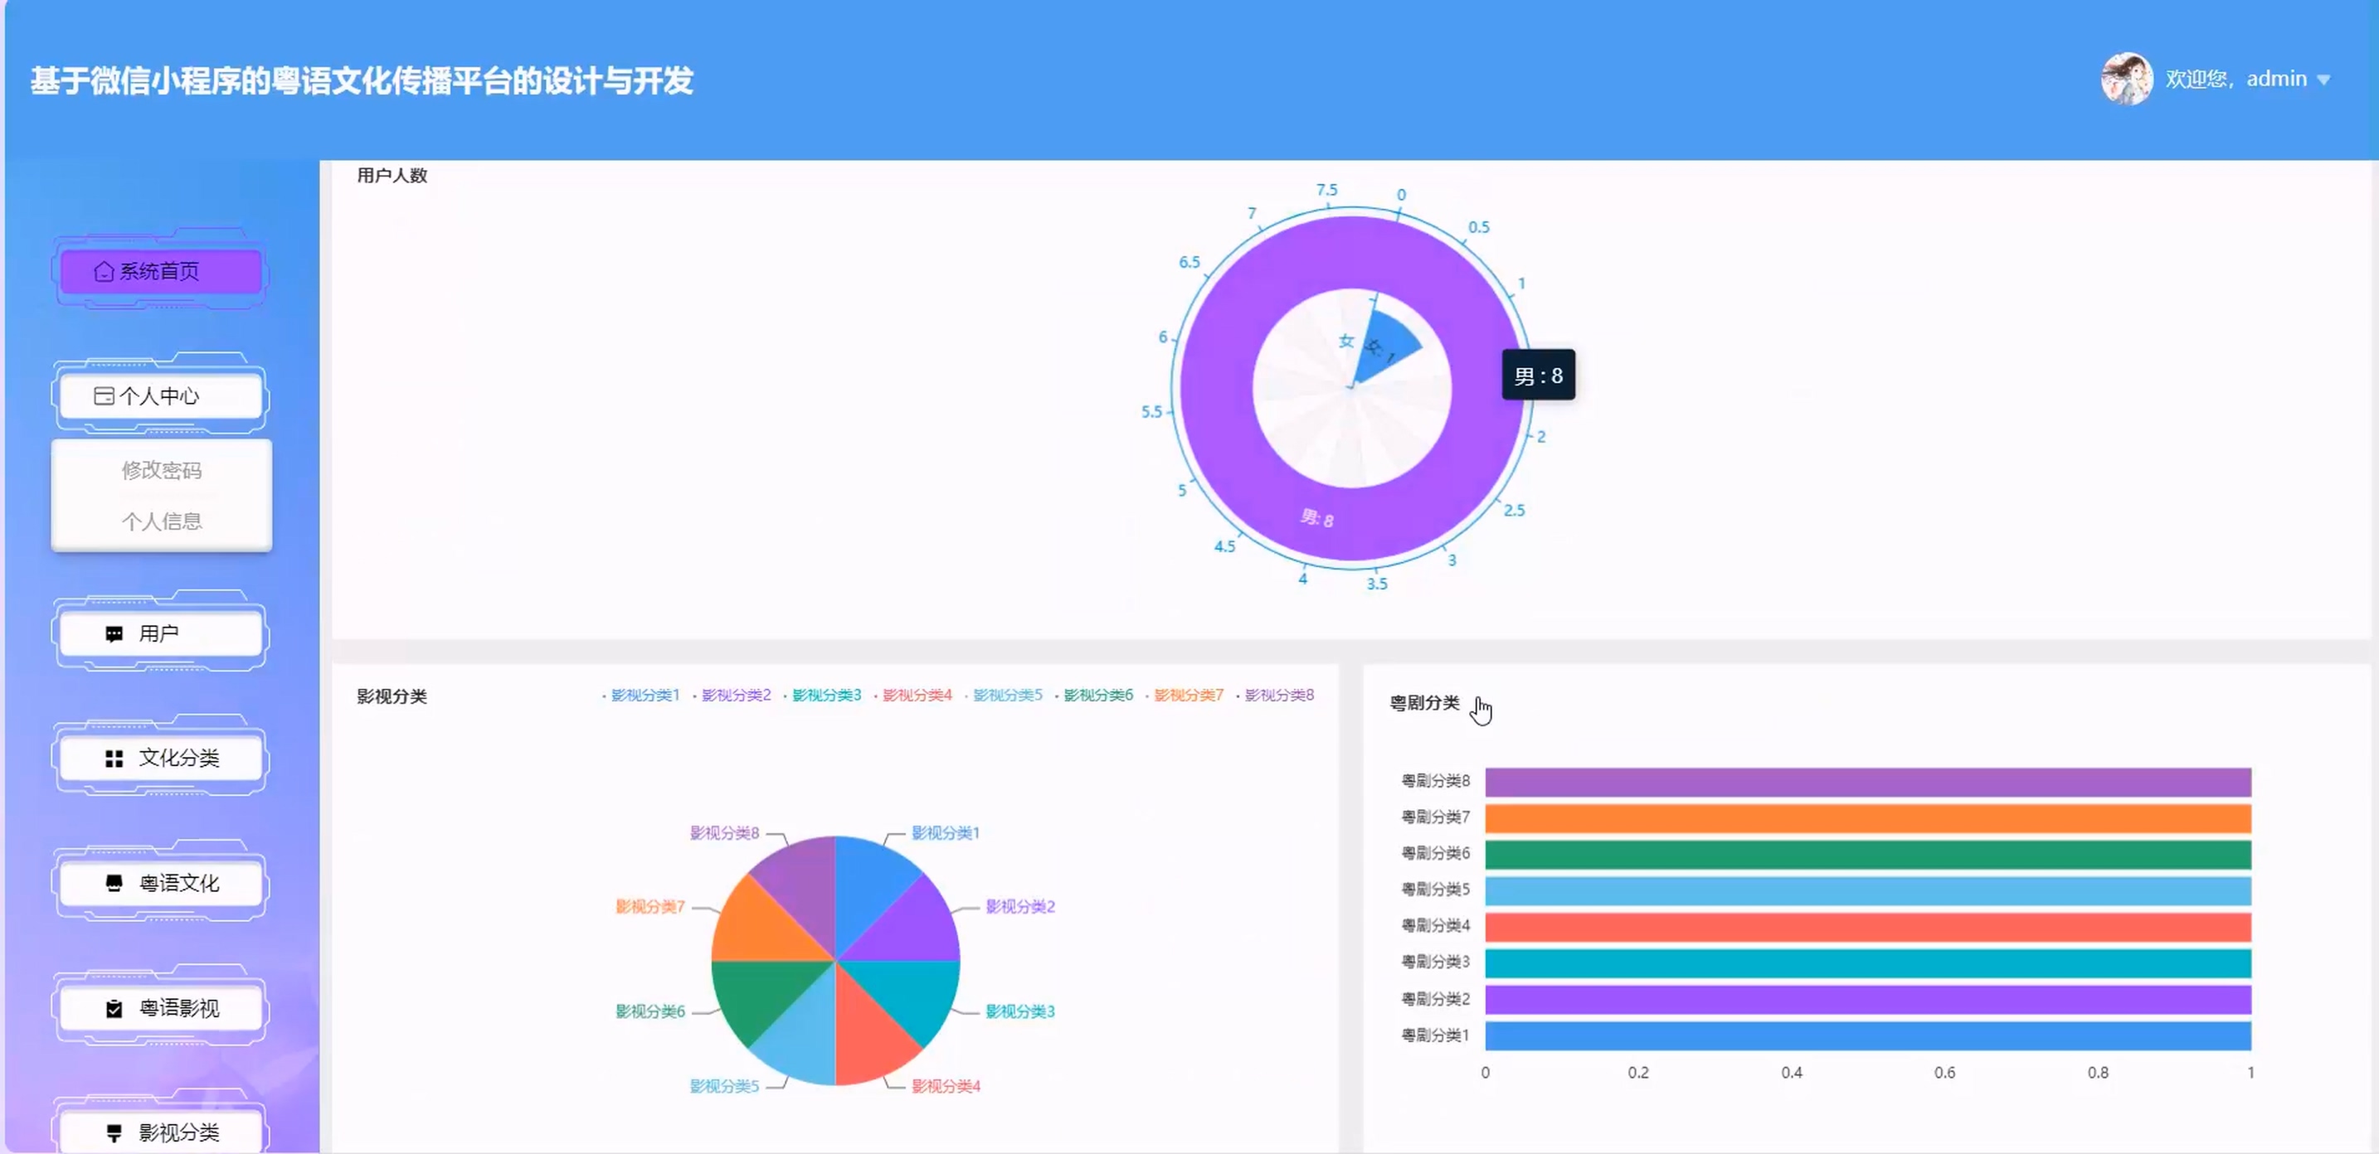
Task: Click the card icon beside 个人中心
Action: click(x=104, y=396)
